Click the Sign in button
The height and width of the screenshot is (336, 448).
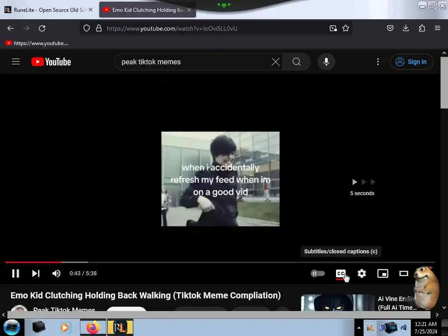coord(412,62)
